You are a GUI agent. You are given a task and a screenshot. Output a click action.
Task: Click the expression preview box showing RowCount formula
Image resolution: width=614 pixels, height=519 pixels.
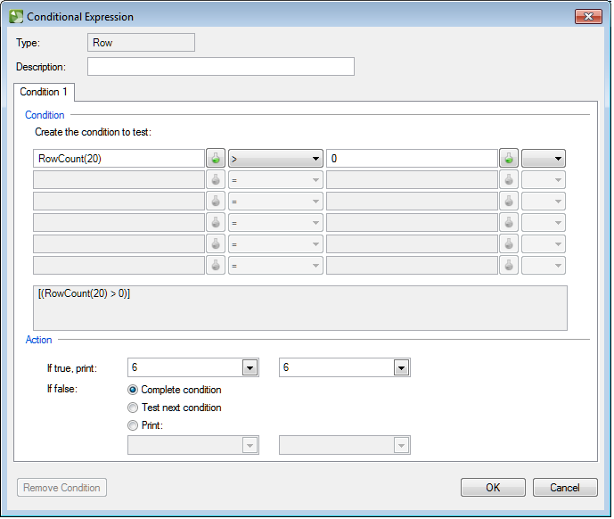tap(299, 308)
